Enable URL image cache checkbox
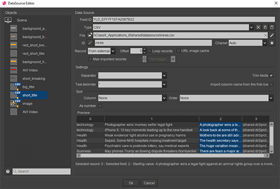Screen dimensions: 280x189 pyautogui.click(x=178, y=51)
